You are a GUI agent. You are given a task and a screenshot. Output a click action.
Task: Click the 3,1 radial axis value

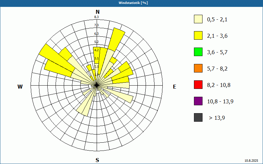tap(96, 58)
